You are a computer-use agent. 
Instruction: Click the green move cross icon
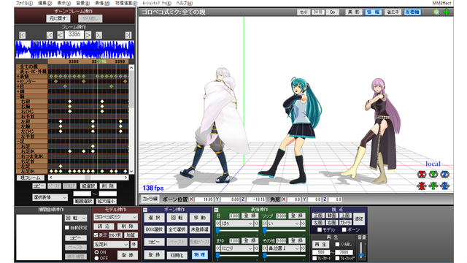pos(447,12)
